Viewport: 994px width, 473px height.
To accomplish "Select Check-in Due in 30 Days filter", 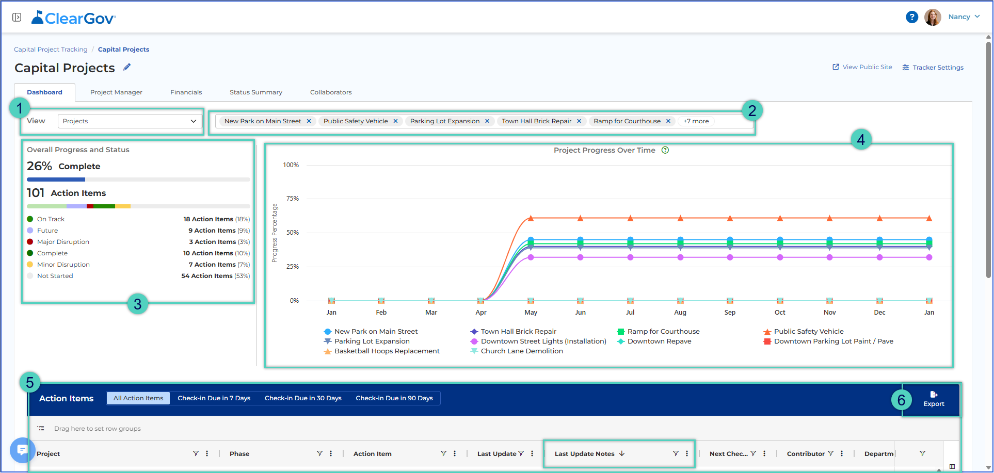I will (303, 398).
